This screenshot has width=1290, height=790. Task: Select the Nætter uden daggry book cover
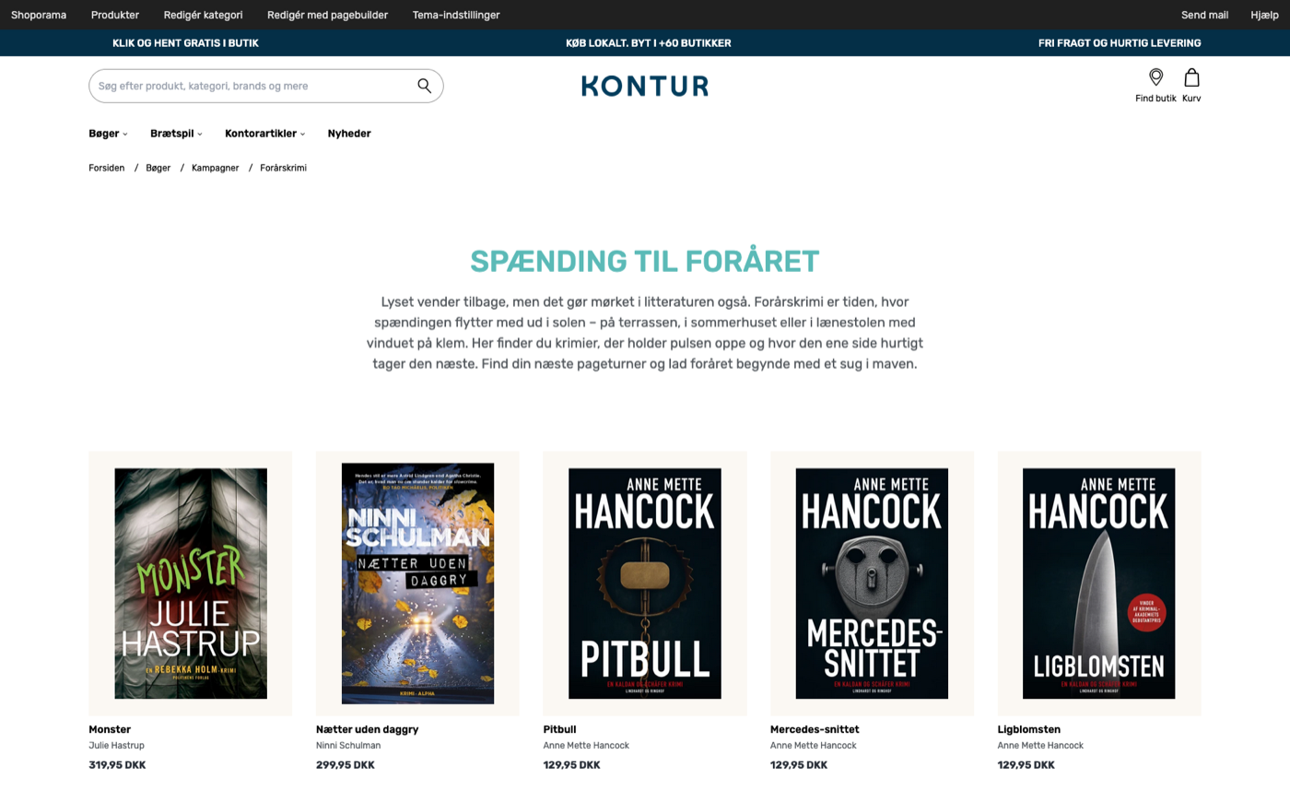coord(417,583)
